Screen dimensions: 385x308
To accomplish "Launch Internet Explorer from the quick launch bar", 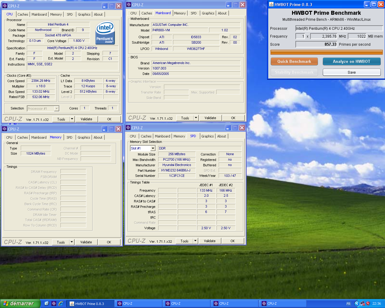I will pos(61,303).
